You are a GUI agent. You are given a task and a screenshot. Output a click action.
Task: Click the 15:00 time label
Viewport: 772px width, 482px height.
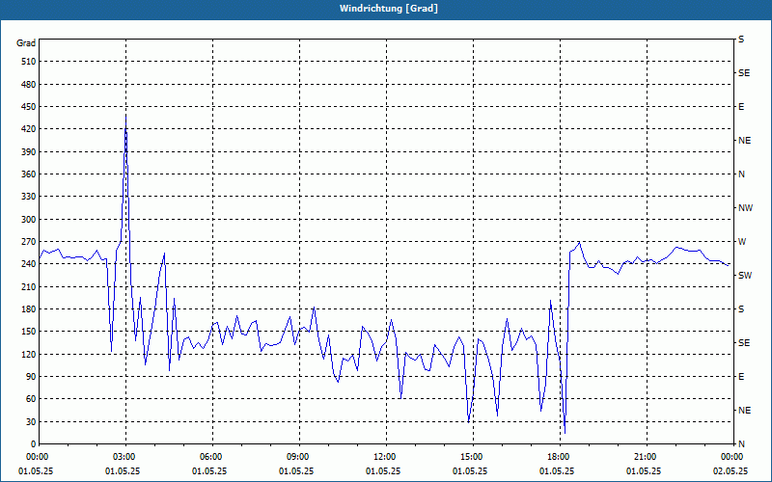coord(470,457)
